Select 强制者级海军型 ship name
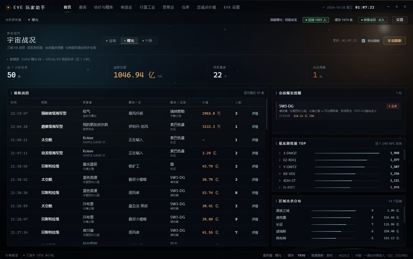The image size is (413, 259). click(54, 114)
